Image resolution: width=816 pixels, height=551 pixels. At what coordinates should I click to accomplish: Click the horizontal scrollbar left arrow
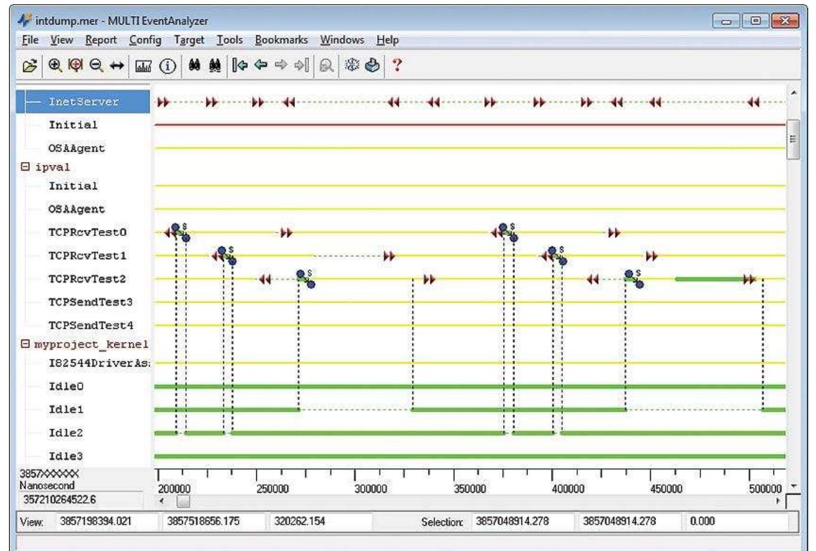(x=161, y=501)
